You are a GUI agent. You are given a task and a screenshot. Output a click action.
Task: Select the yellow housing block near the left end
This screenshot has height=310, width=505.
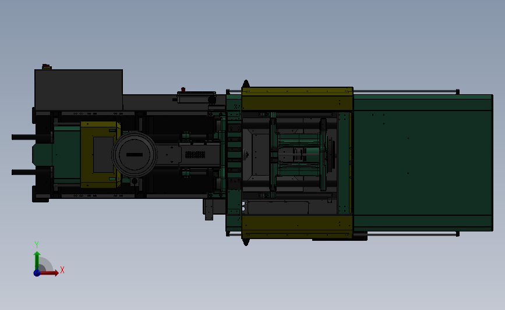point(100,155)
